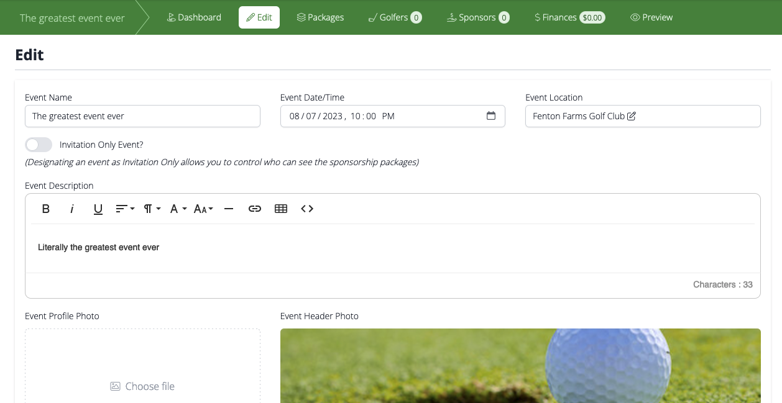Open the font color dropdown

[x=178, y=209]
